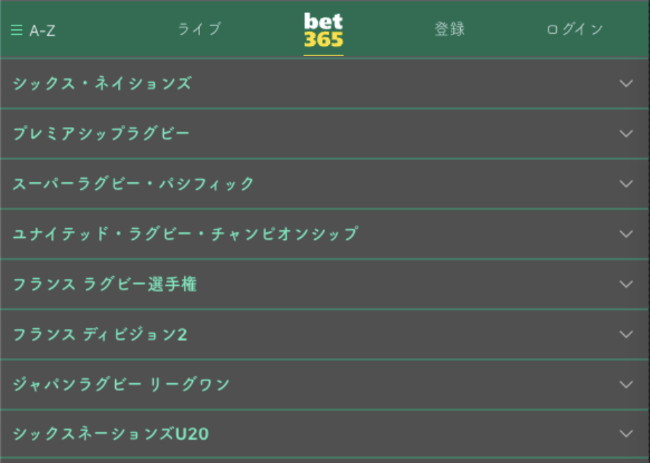Expand the プレミアシップラグビー chevron

coord(626,133)
